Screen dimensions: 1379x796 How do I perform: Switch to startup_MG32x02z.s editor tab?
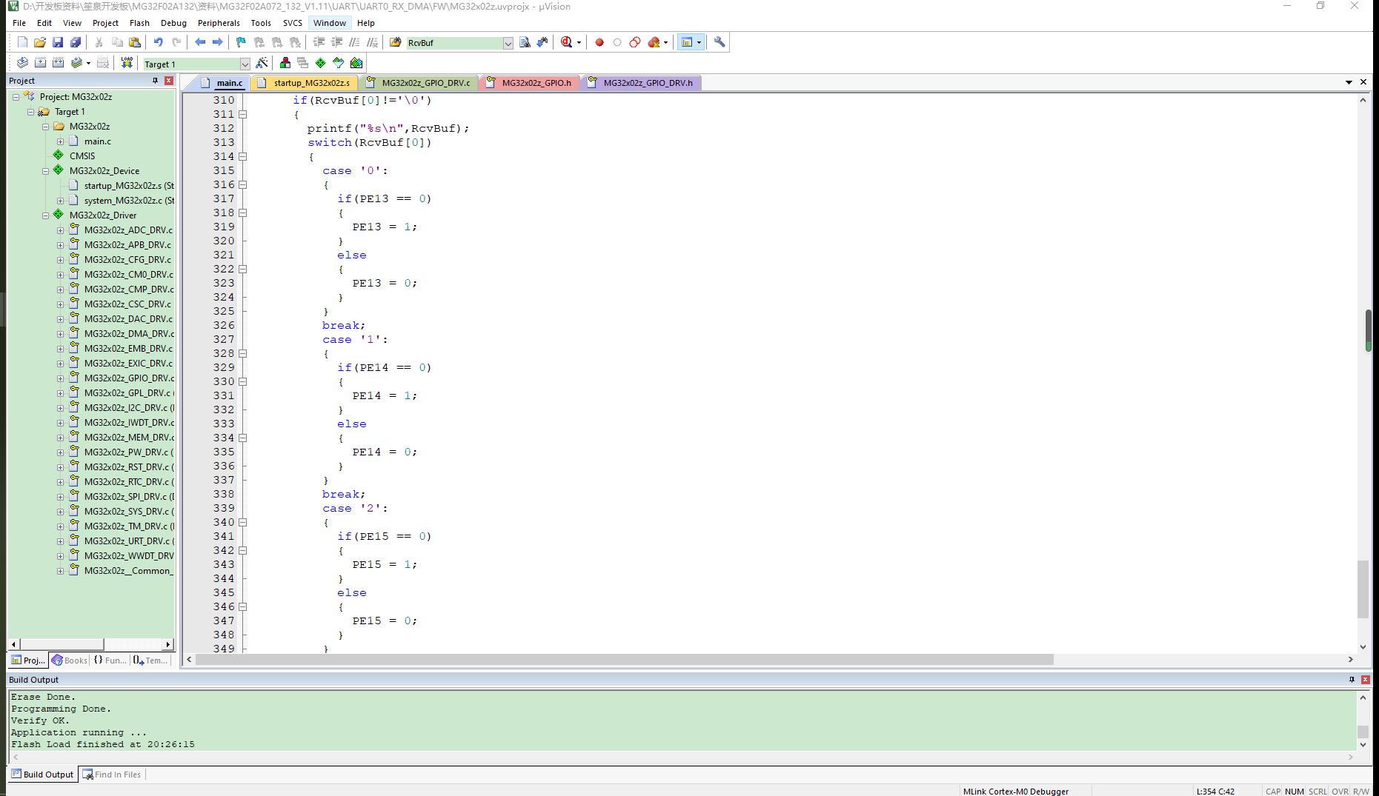(x=304, y=83)
